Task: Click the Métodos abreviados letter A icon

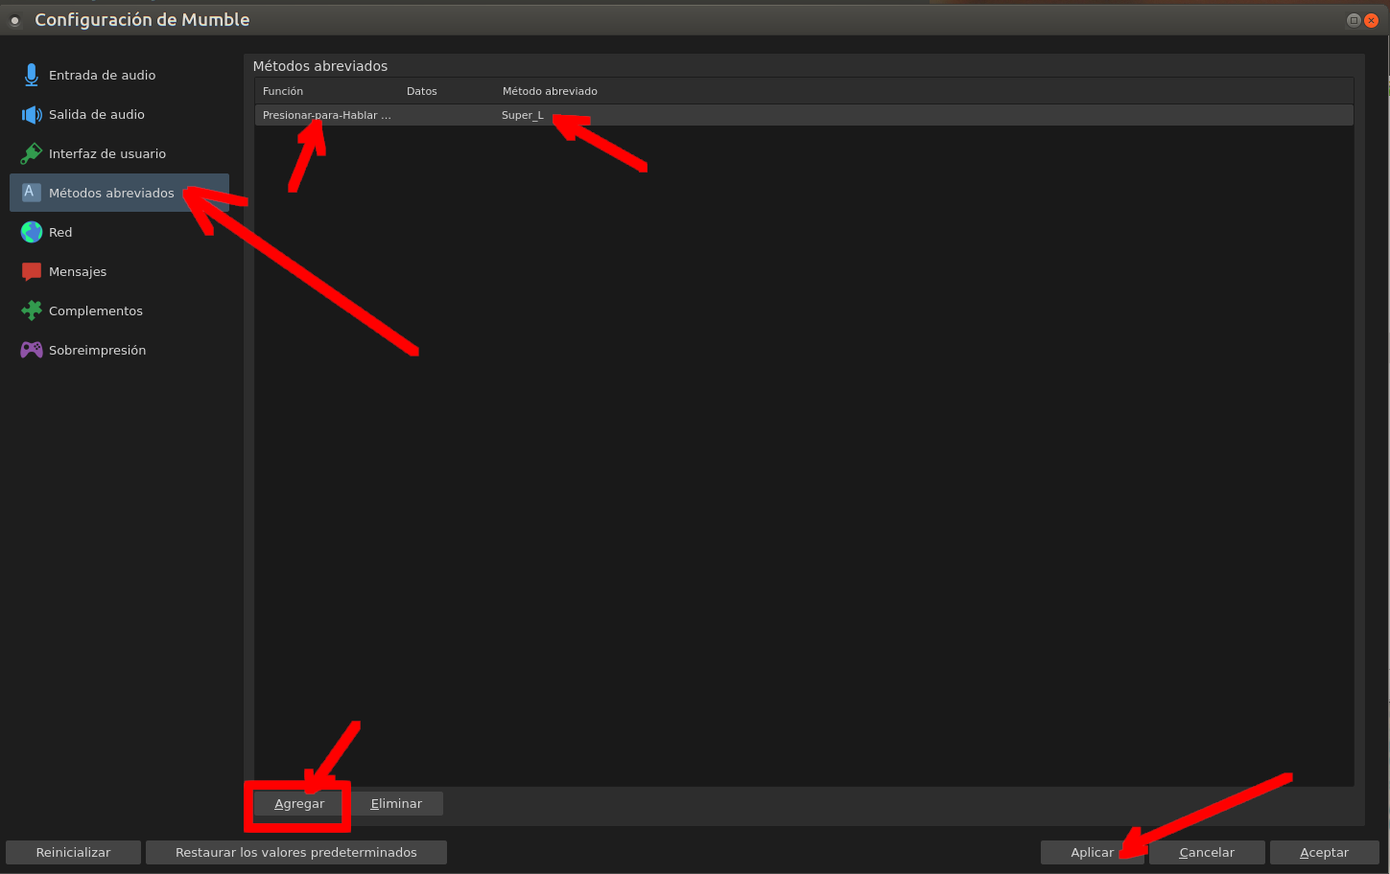Action: point(30,193)
